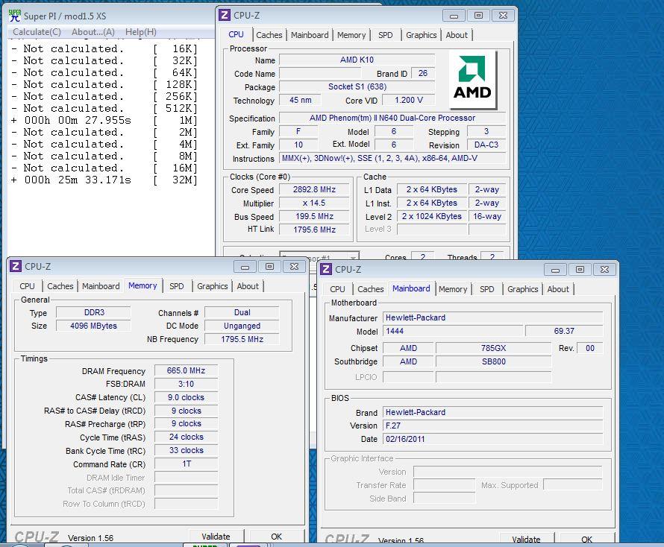
Task: Select Memory tab in the Mainboard CPU-Z window
Action: [453, 289]
